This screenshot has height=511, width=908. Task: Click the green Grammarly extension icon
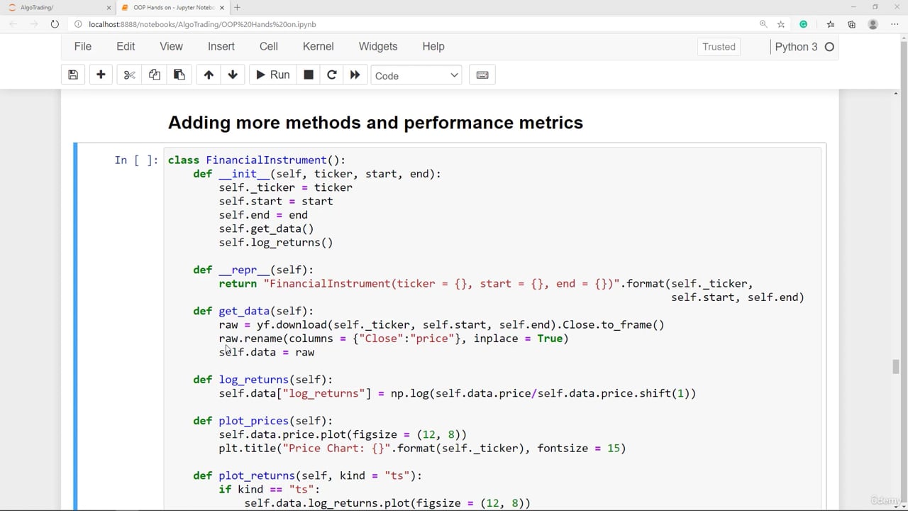point(803,24)
